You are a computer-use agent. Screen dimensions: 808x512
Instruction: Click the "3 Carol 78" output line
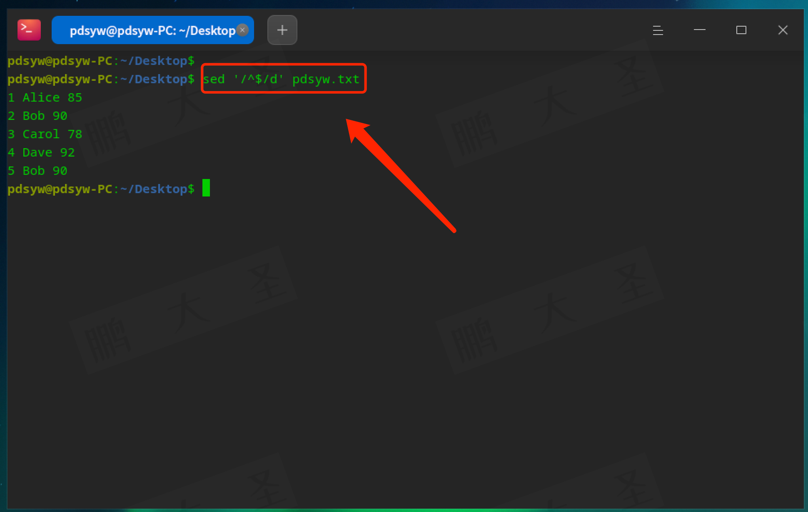coord(45,134)
